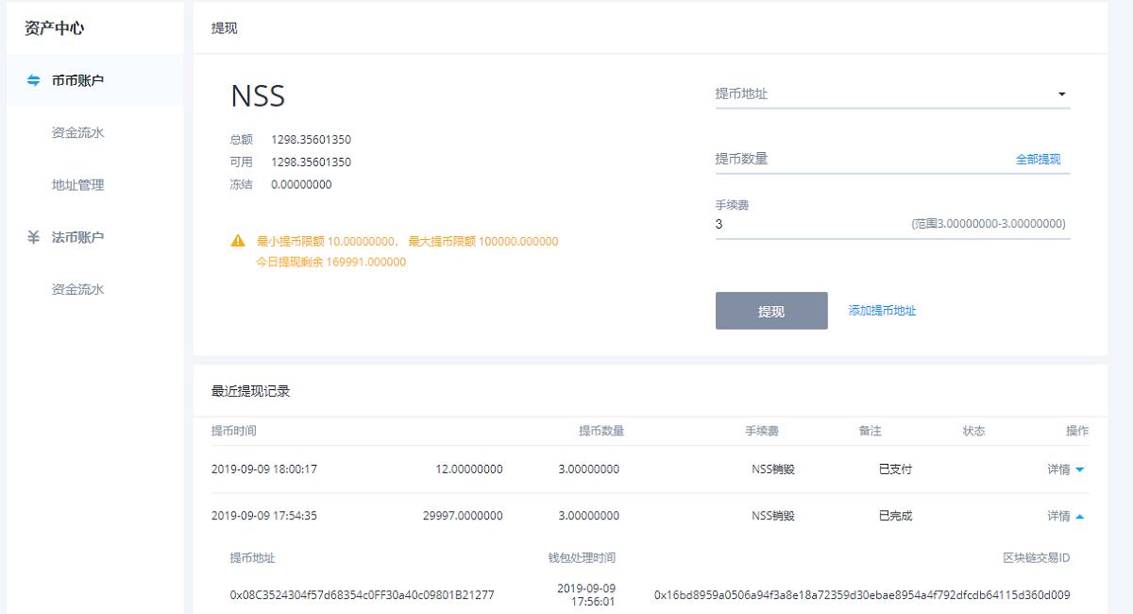Click the 提现 submit button
The width and height of the screenshot is (1133, 614).
tap(771, 311)
